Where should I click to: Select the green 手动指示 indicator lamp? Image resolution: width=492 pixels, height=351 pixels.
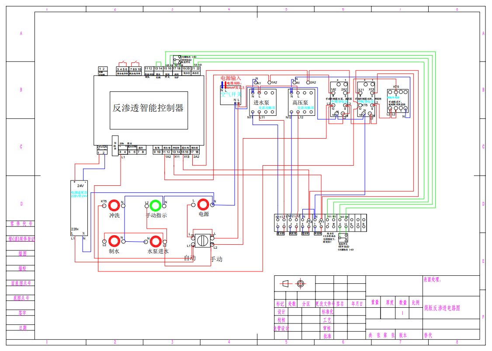coord(155,205)
